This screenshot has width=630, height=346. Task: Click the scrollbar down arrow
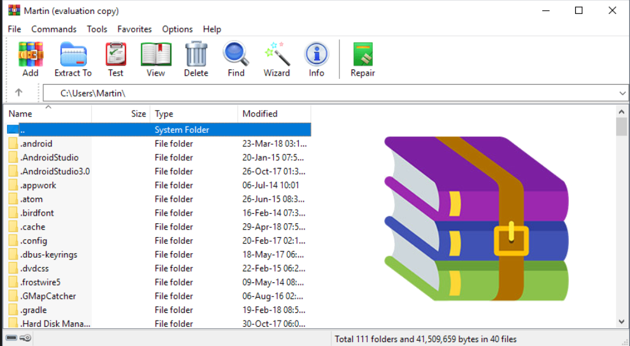click(622, 322)
